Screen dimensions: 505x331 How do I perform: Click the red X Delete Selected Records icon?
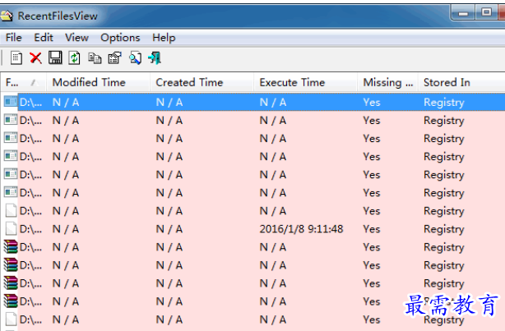coord(35,58)
